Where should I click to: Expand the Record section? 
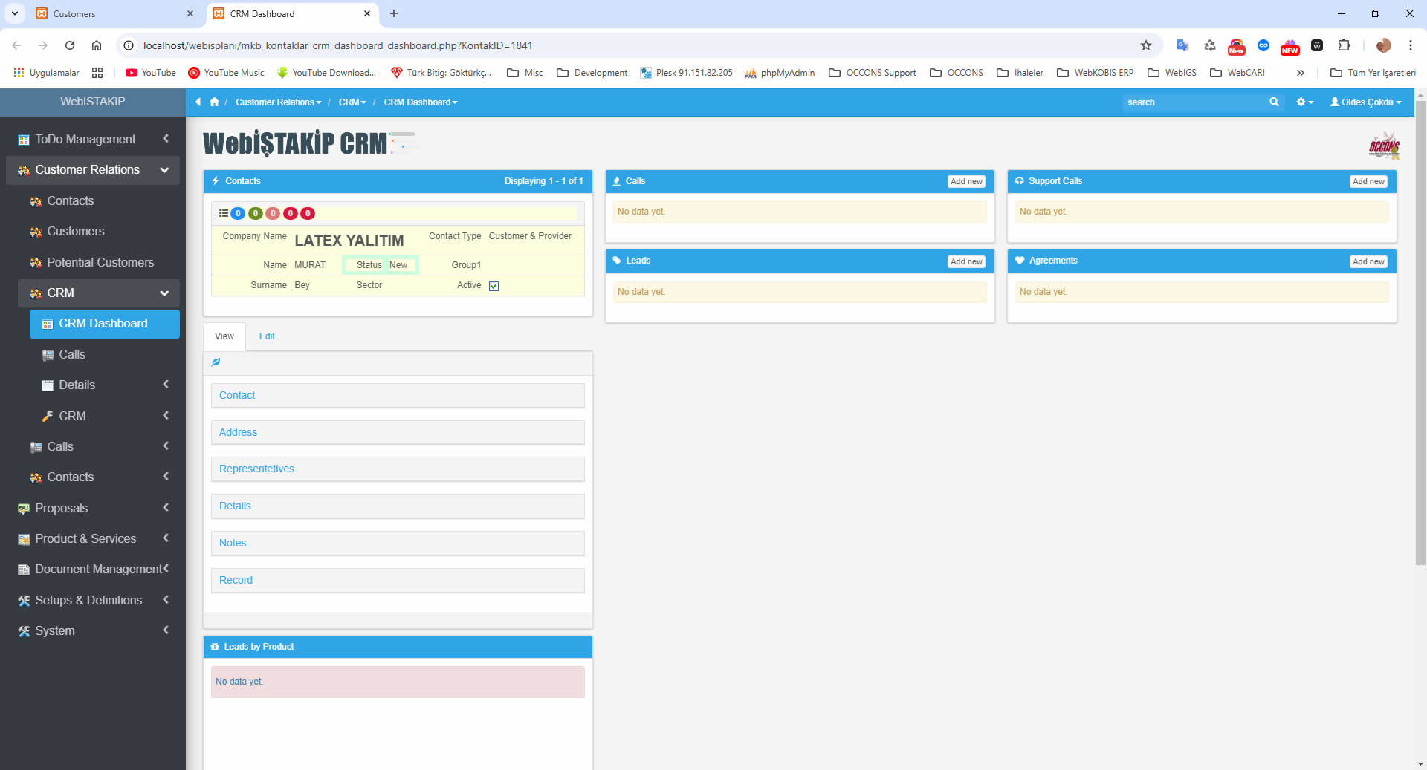pyautogui.click(x=398, y=580)
